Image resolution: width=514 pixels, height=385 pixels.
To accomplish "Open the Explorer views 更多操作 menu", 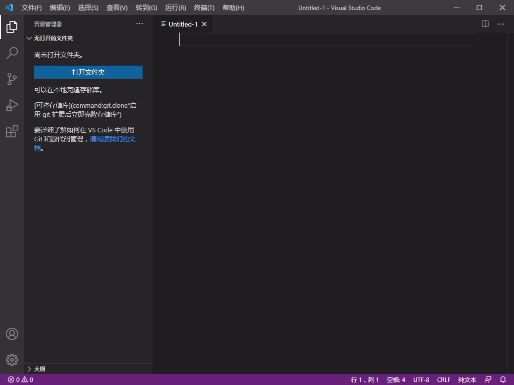I will (139, 23).
